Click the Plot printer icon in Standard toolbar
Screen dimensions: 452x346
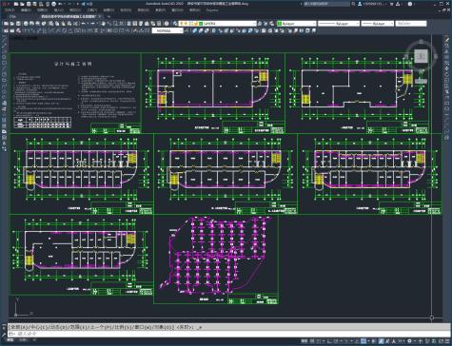26,24
